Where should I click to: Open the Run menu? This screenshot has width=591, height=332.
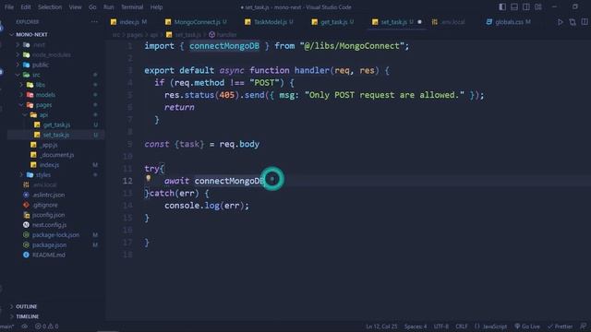pos(109,6)
